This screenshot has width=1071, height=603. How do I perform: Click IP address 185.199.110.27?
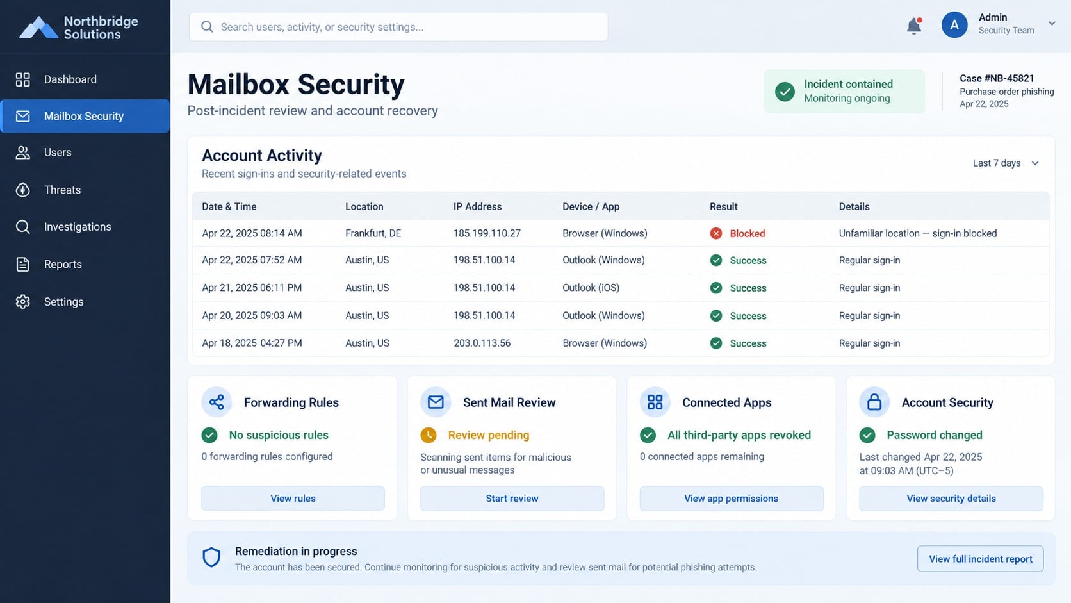(x=487, y=233)
